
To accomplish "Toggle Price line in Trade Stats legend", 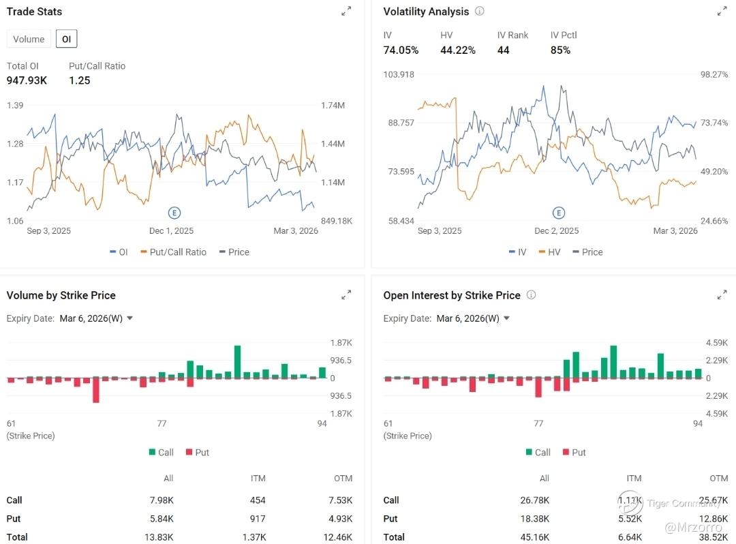I will pyautogui.click(x=234, y=252).
